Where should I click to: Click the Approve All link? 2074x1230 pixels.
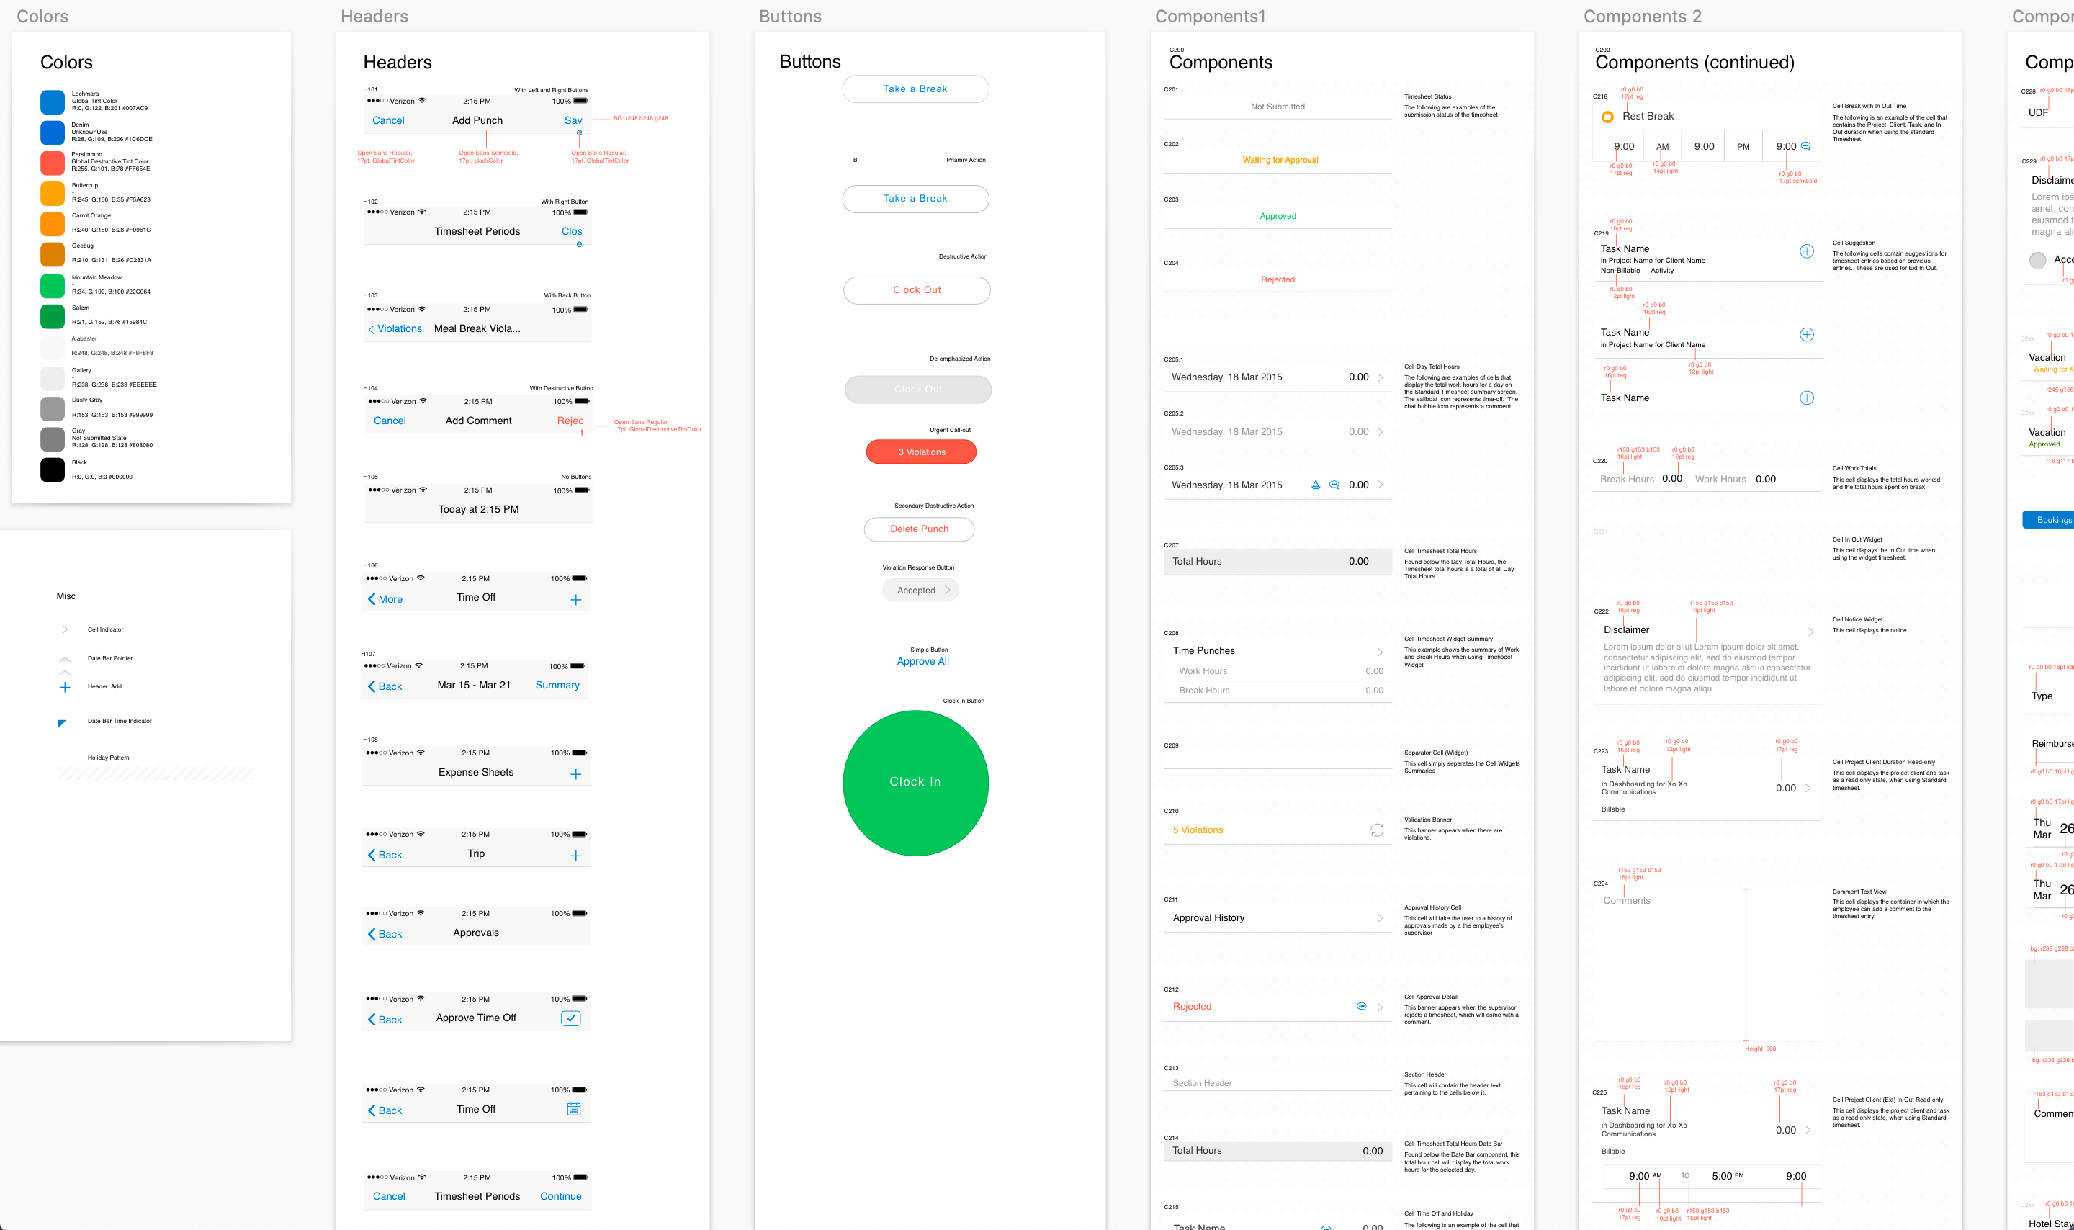pos(922,661)
